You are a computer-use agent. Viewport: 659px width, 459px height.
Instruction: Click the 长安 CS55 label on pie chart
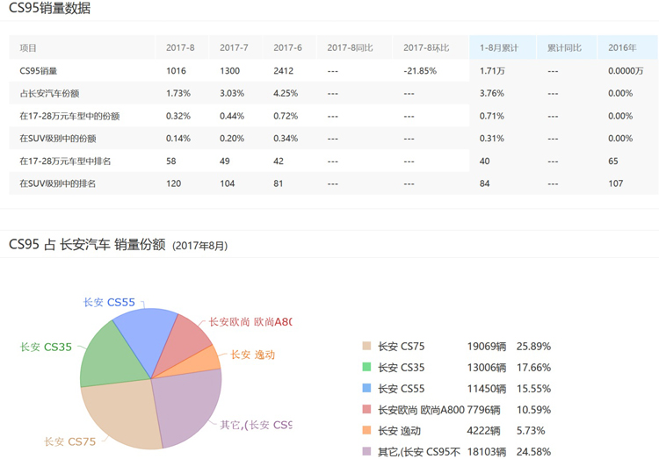pyautogui.click(x=109, y=303)
